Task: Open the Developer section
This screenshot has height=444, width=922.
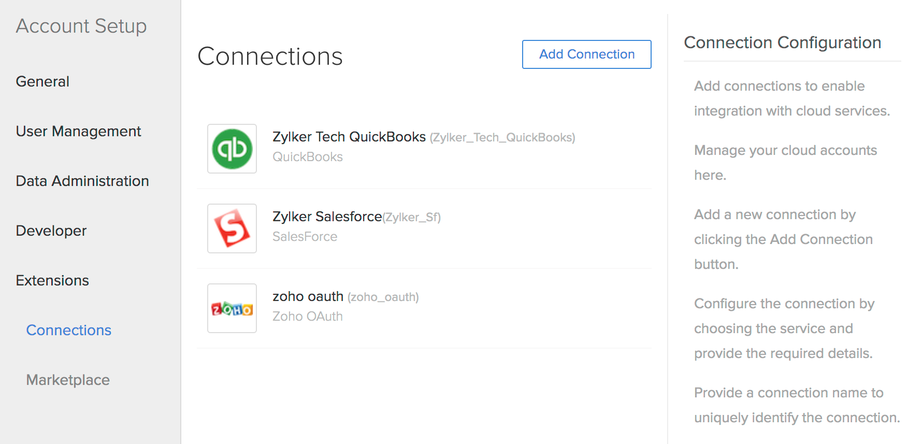Action: point(51,231)
